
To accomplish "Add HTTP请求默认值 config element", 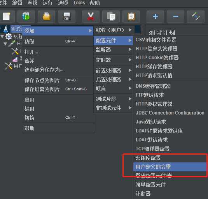I will [x=170, y=76].
